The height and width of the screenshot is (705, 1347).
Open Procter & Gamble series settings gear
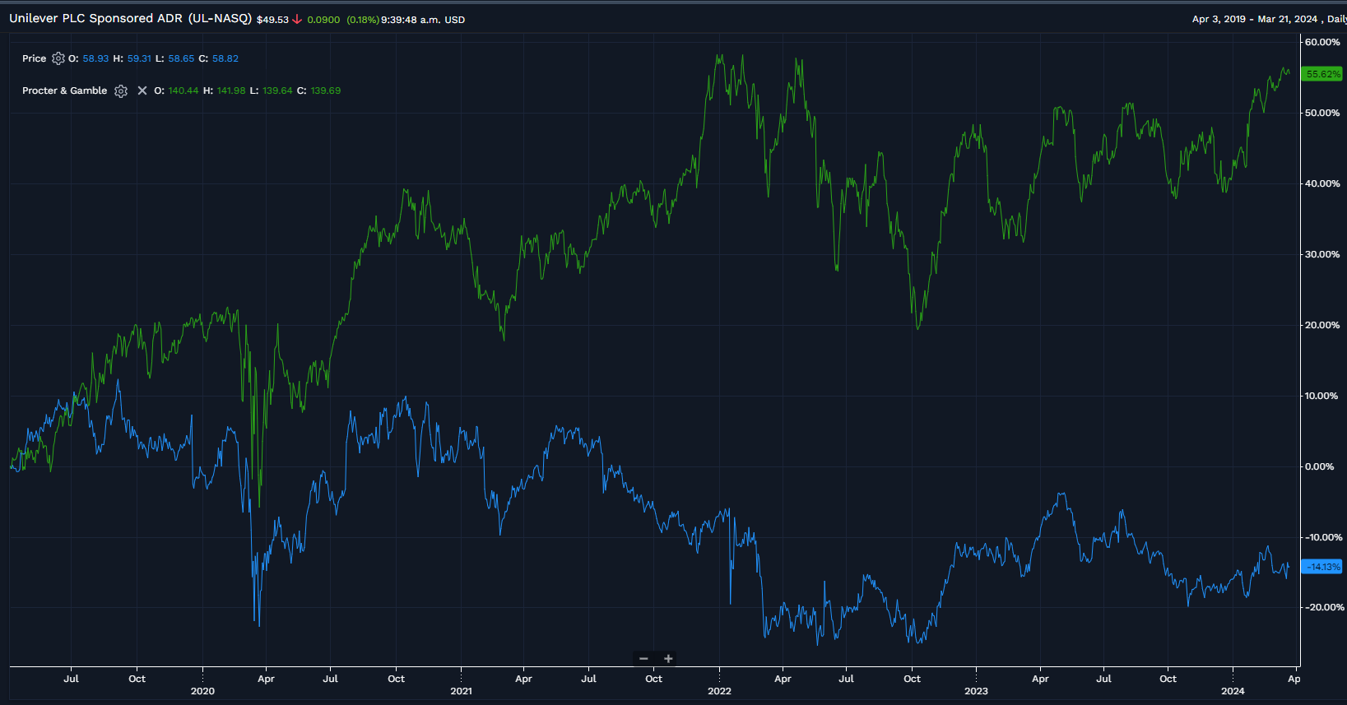pyautogui.click(x=121, y=91)
